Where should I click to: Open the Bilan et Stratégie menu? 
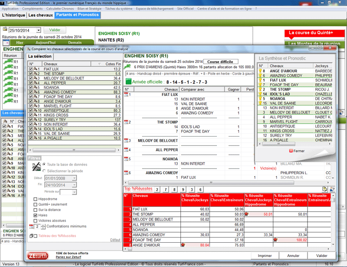coord(89,9)
